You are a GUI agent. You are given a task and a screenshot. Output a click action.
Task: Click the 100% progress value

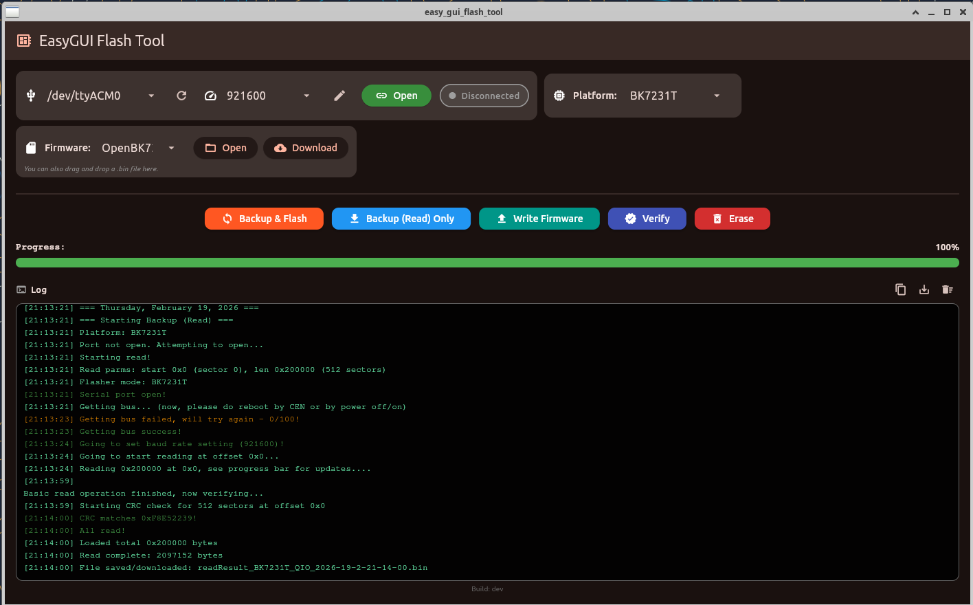click(x=947, y=247)
